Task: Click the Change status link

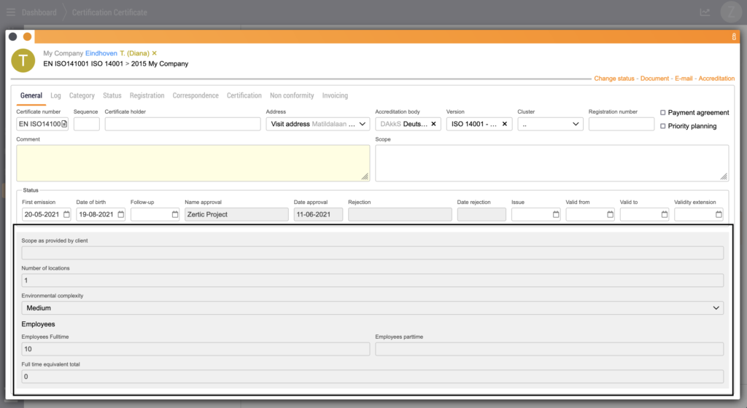Action: tap(615, 79)
